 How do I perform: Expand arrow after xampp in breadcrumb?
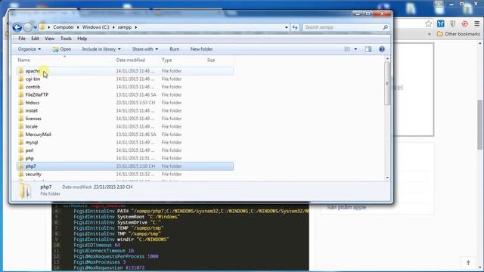pos(136,27)
